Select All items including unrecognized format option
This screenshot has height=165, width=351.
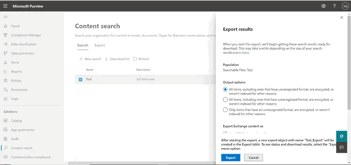pyautogui.click(x=225, y=100)
